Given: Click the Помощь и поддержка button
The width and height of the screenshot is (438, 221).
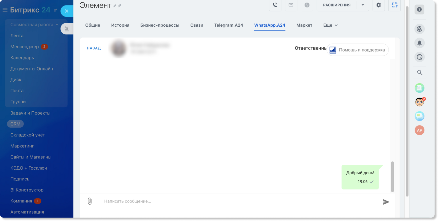Looking at the screenshot, I should pos(358,50).
